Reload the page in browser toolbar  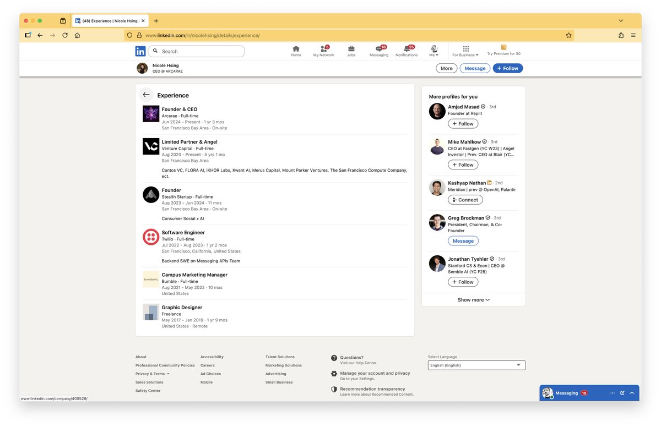click(65, 35)
